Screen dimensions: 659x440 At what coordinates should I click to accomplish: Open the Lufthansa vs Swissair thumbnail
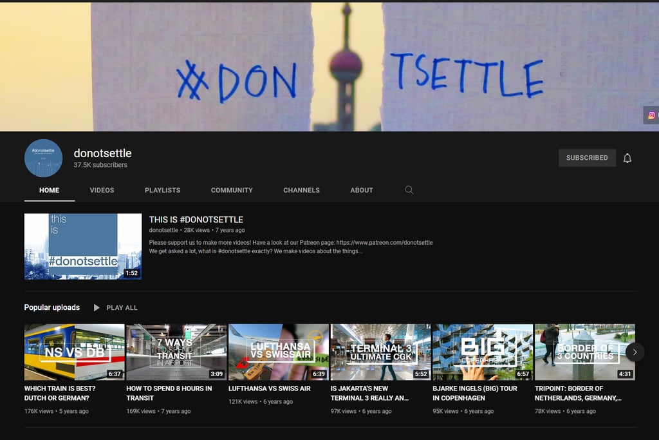(x=279, y=352)
